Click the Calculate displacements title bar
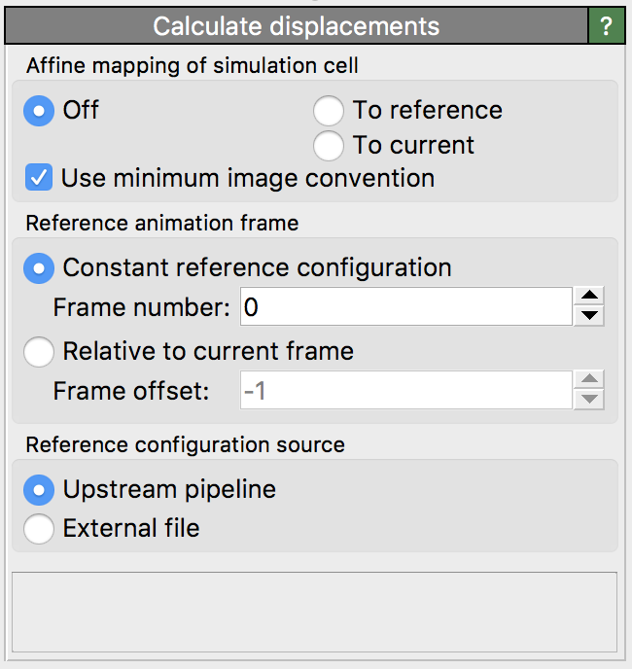This screenshot has width=632, height=669. click(296, 25)
